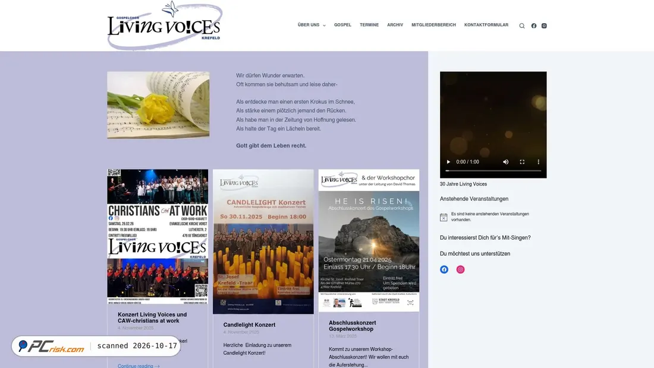Open the Candlelight Konzert post title

click(249, 325)
